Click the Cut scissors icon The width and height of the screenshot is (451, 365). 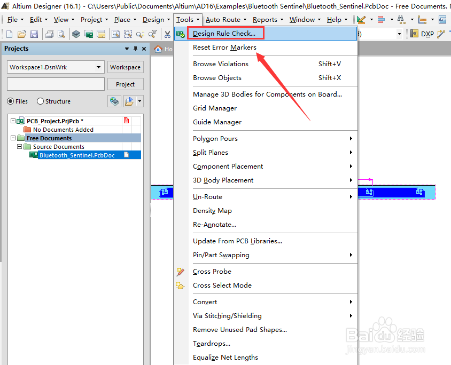(x=167, y=34)
